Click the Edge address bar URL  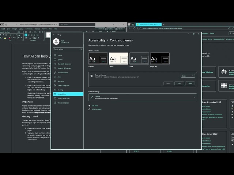pos(162,28)
